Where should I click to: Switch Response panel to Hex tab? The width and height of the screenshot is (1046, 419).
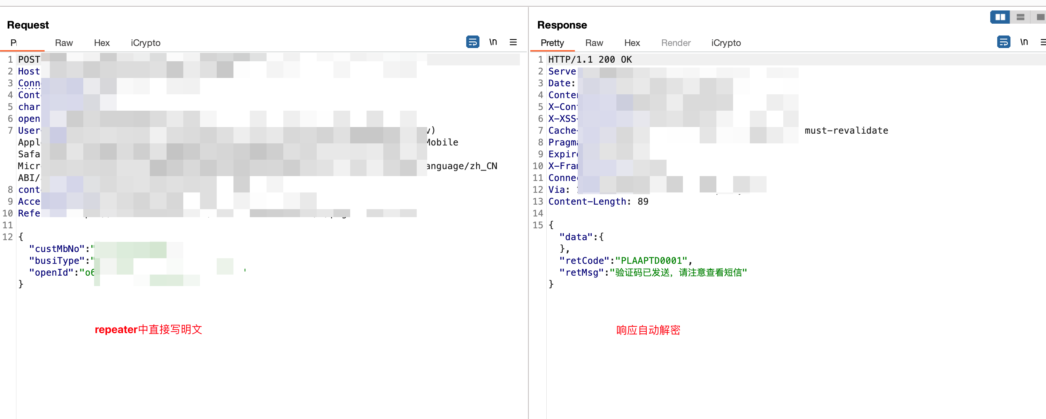[x=632, y=43]
